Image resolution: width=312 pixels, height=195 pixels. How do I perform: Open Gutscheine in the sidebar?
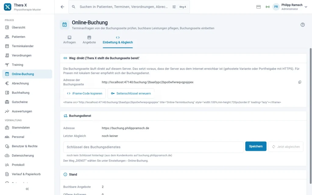pos(27,102)
